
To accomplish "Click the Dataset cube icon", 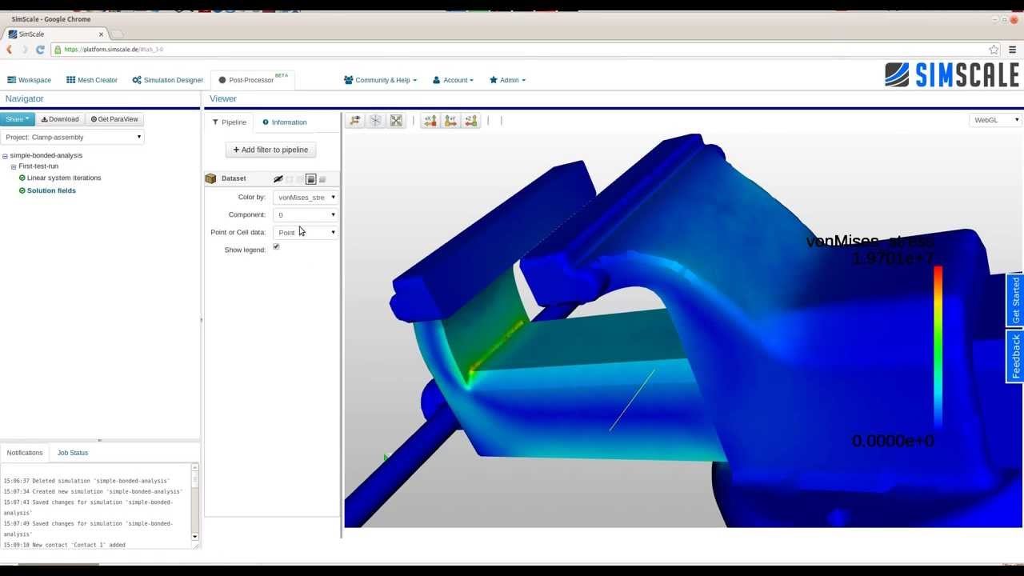I will 211,179.
